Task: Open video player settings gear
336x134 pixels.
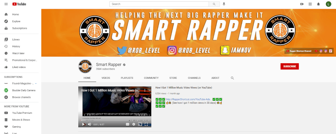Action: (134, 124)
